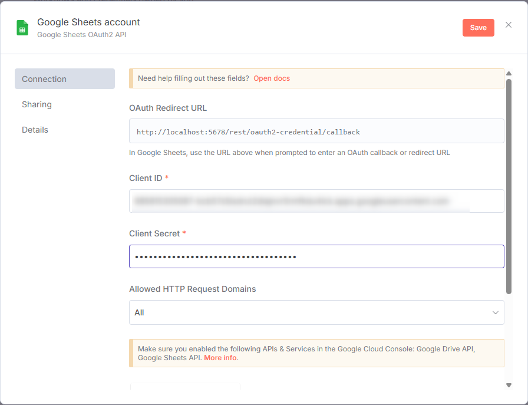
Task: Switch to the Connection tab
Action: coord(65,79)
